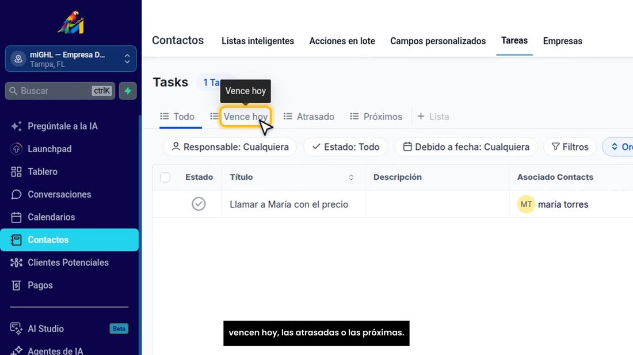The image size is (633, 355).
Task: Open the Empresas tab
Action: tap(562, 41)
